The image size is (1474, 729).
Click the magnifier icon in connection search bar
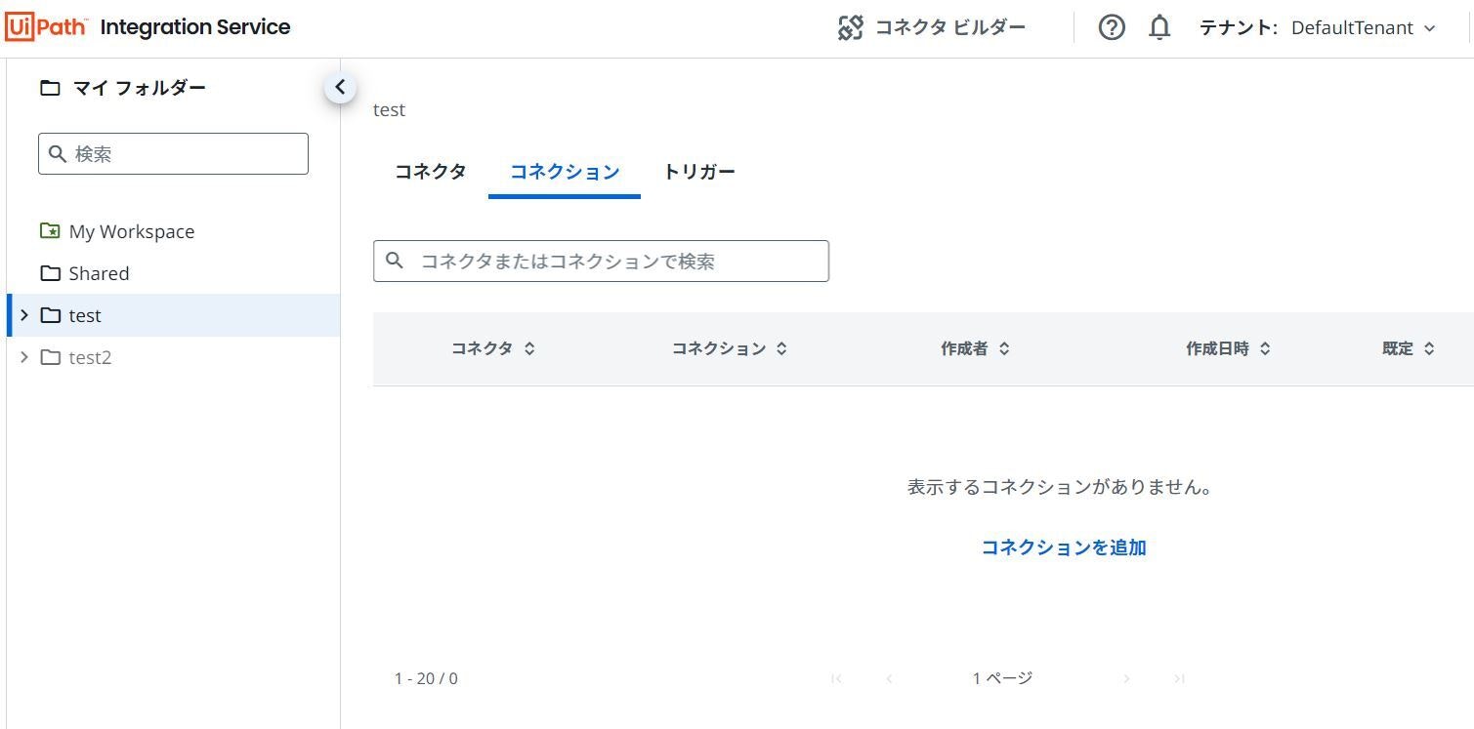pos(395,261)
